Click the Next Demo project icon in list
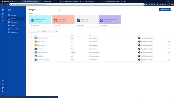 [x=36, y=56]
